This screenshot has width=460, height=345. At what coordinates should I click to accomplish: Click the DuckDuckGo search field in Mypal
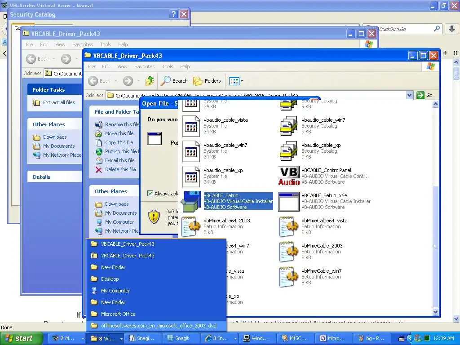point(402,29)
